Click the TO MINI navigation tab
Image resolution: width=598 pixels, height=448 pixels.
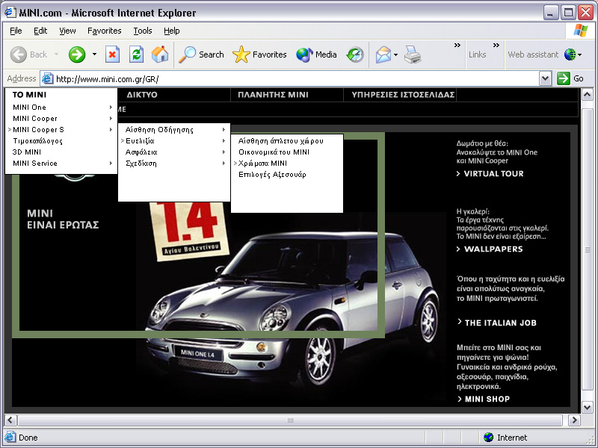point(29,95)
